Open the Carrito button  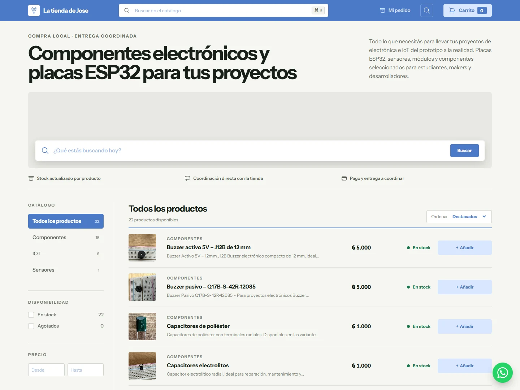click(x=468, y=10)
